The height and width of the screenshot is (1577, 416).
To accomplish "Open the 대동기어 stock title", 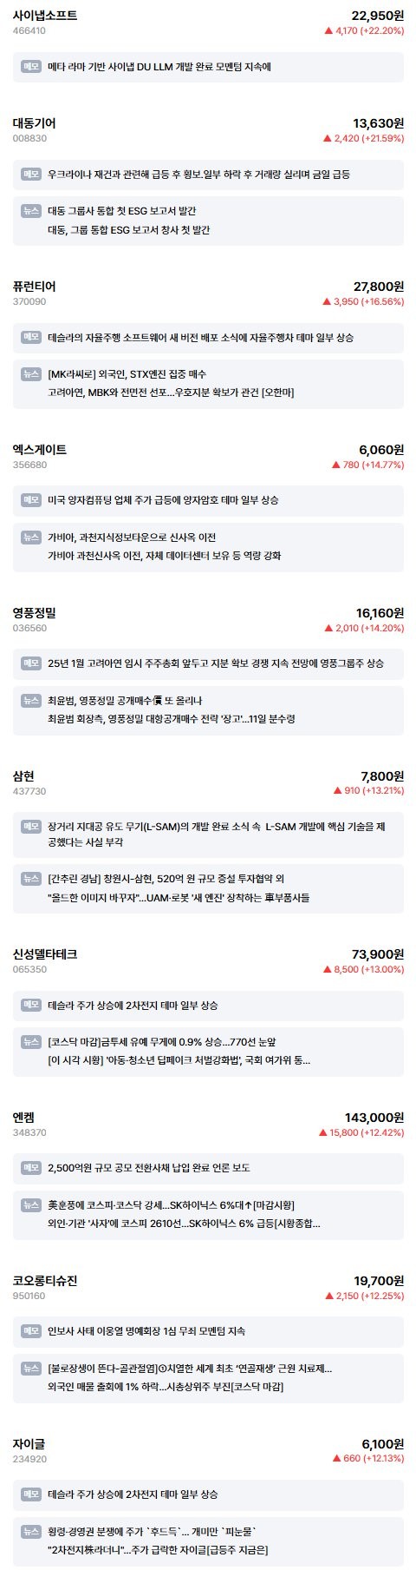I will (x=35, y=123).
